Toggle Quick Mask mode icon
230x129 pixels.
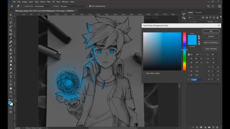click(10, 108)
